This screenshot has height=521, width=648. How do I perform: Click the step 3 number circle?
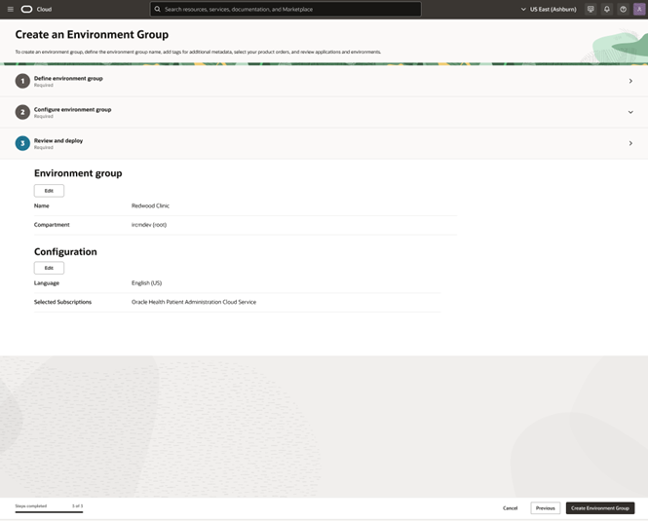22,143
